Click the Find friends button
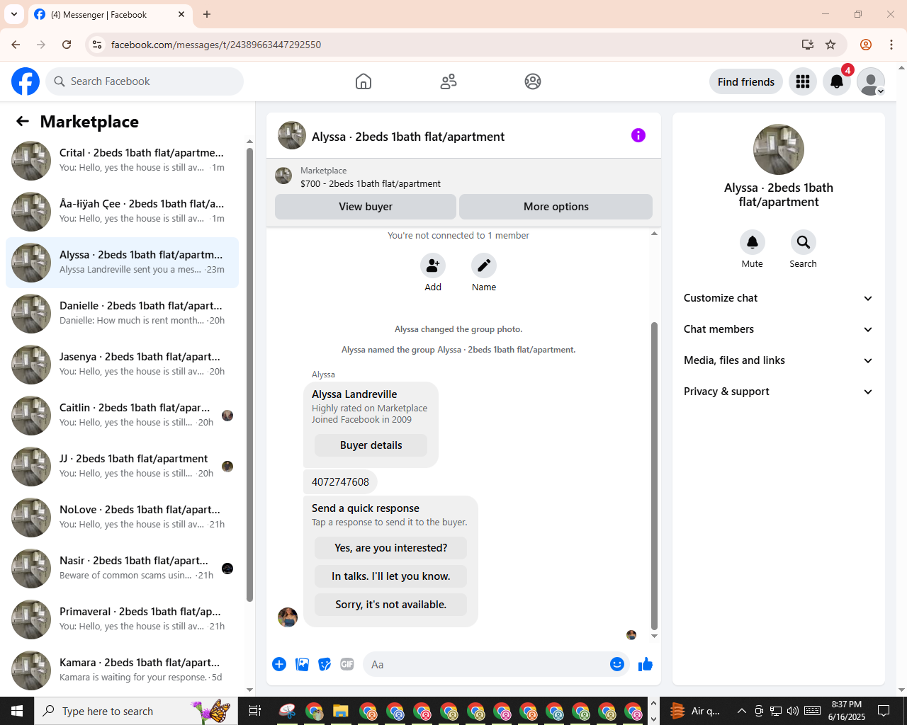Image resolution: width=907 pixels, height=725 pixels. [746, 81]
